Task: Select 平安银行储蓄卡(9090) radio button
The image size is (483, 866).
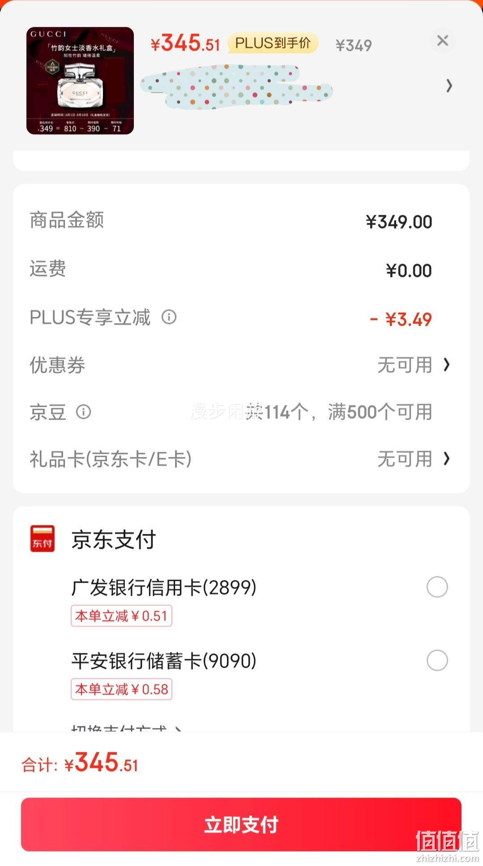Action: click(x=437, y=661)
